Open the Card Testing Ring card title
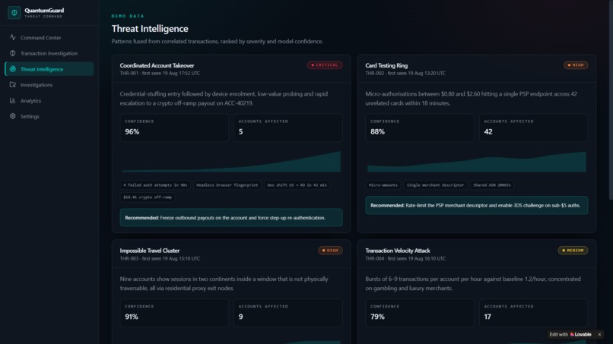The height and width of the screenshot is (344, 613). pos(386,65)
